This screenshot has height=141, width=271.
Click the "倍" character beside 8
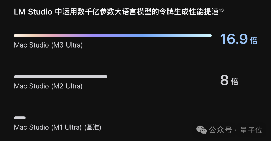(234, 82)
